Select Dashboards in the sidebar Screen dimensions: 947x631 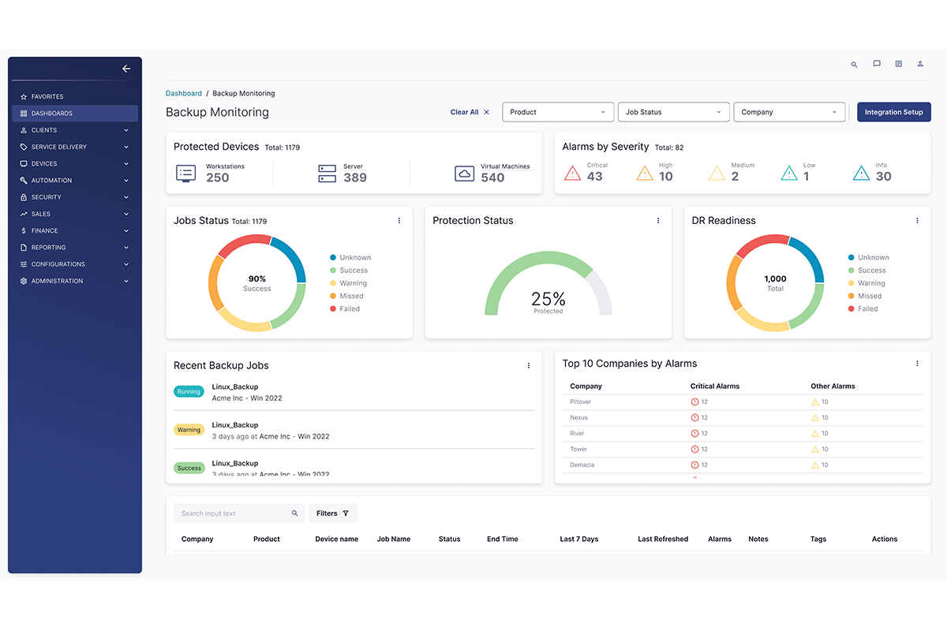tap(75, 114)
